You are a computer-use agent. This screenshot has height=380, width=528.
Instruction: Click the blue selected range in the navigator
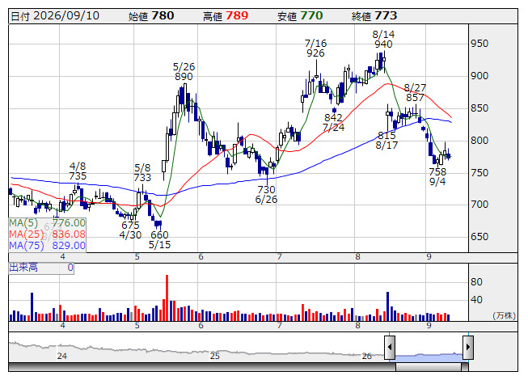pyautogui.click(x=429, y=357)
